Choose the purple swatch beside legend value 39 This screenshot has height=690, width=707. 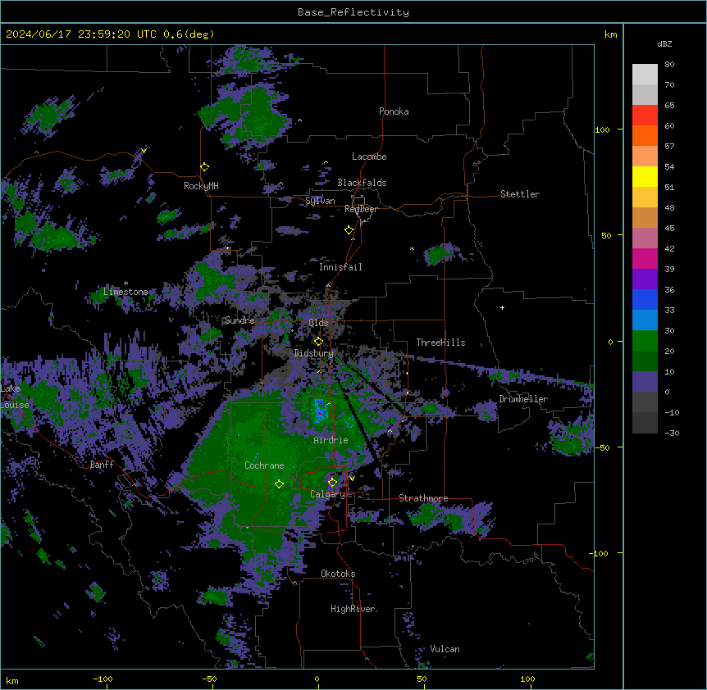645,279
